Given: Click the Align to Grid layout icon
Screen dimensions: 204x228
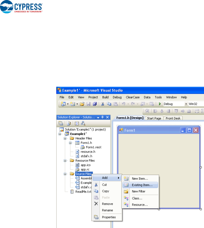Looking at the screenshot, I should coord(147,111).
